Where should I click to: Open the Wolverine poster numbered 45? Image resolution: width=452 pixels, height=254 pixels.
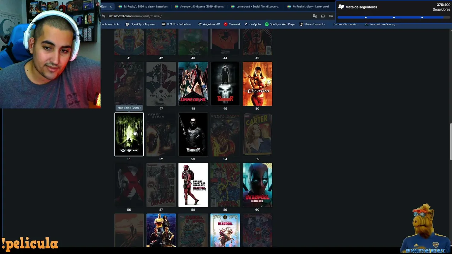(257, 42)
